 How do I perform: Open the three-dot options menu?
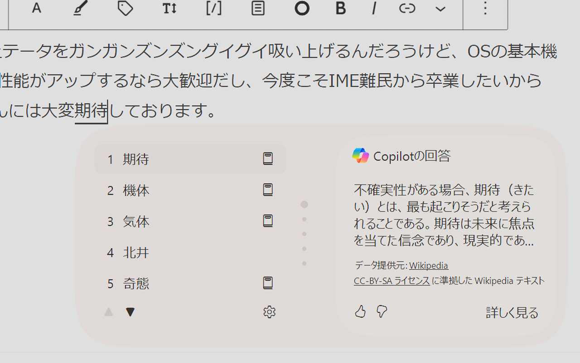pyautogui.click(x=485, y=8)
